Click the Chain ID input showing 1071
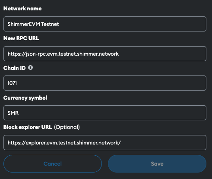 pyautogui.click(x=105, y=83)
